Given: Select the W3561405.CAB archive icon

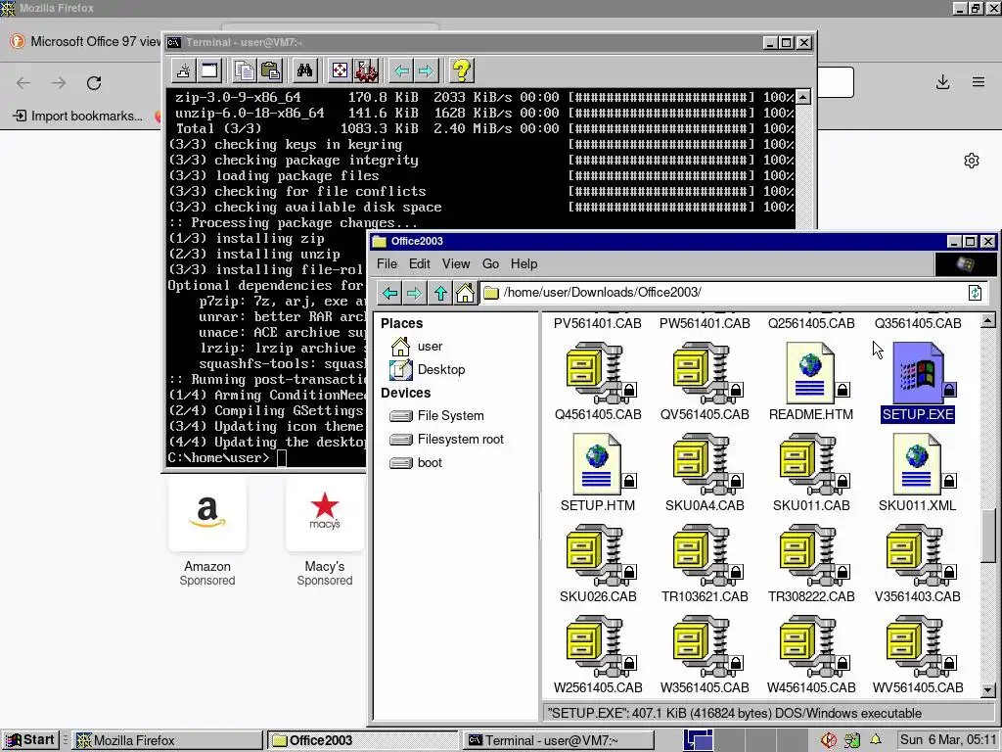Looking at the screenshot, I should tap(706, 646).
